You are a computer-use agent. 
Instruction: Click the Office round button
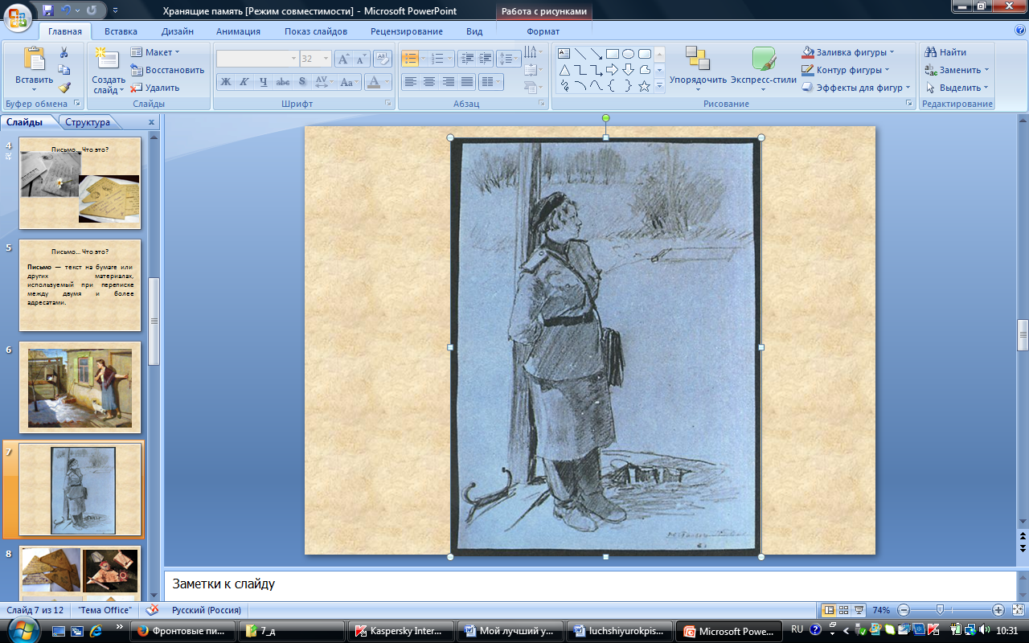click(17, 16)
